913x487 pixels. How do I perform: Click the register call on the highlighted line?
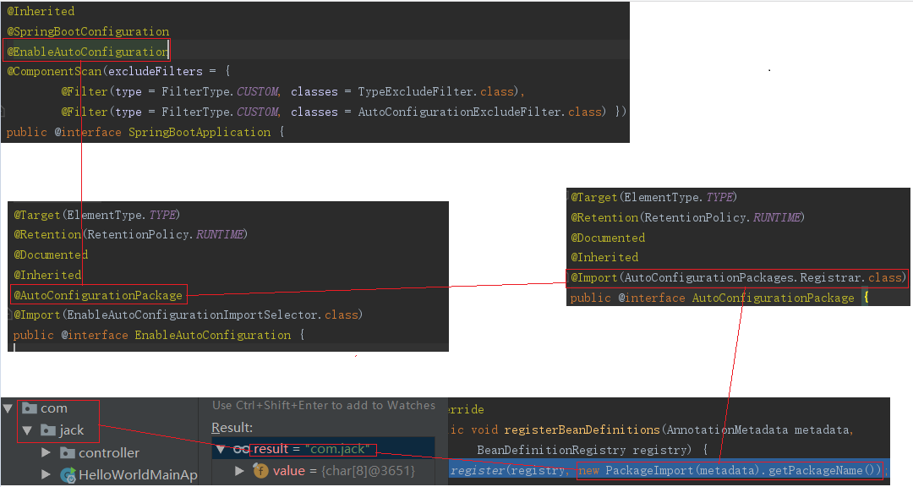tap(478, 471)
